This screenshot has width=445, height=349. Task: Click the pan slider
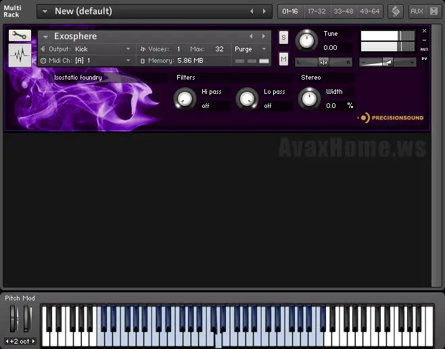coord(323,62)
